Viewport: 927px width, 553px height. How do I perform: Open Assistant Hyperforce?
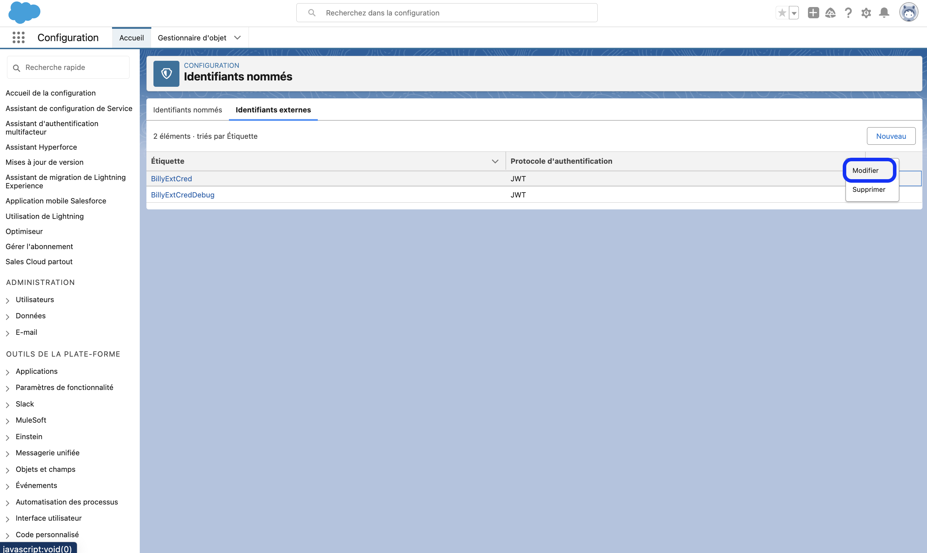pyautogui.click(x=41, y=147)
